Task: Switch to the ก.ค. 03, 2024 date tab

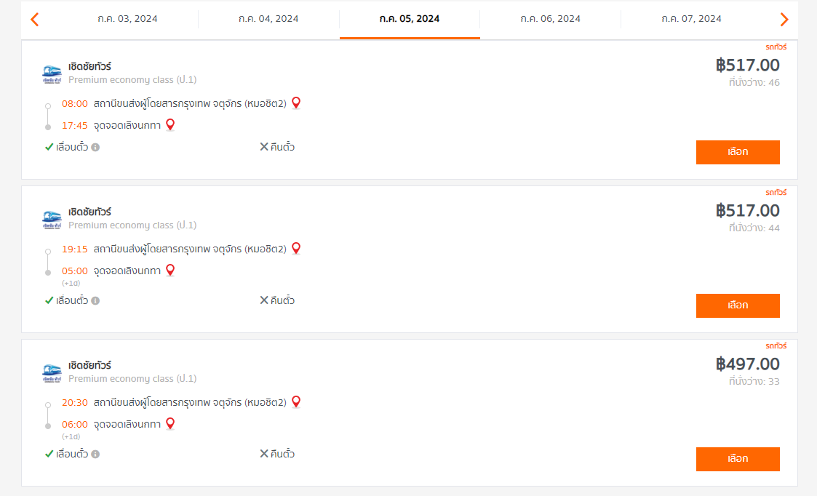Action: pos(127,19)
